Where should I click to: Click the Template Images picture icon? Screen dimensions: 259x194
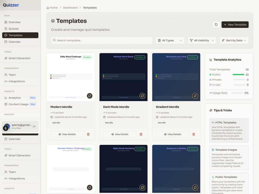(213, 150)
